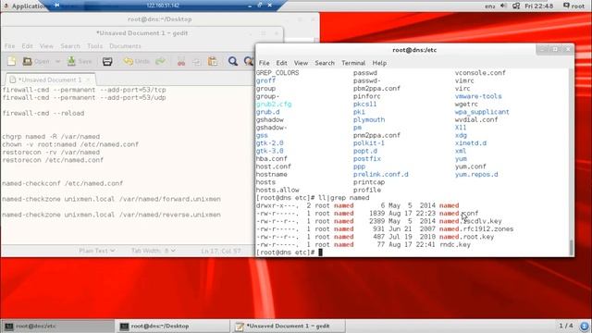592x333 pixels.
Task: Open the Tab Width dropdown in status bar
Action: (x=154, y=251)
